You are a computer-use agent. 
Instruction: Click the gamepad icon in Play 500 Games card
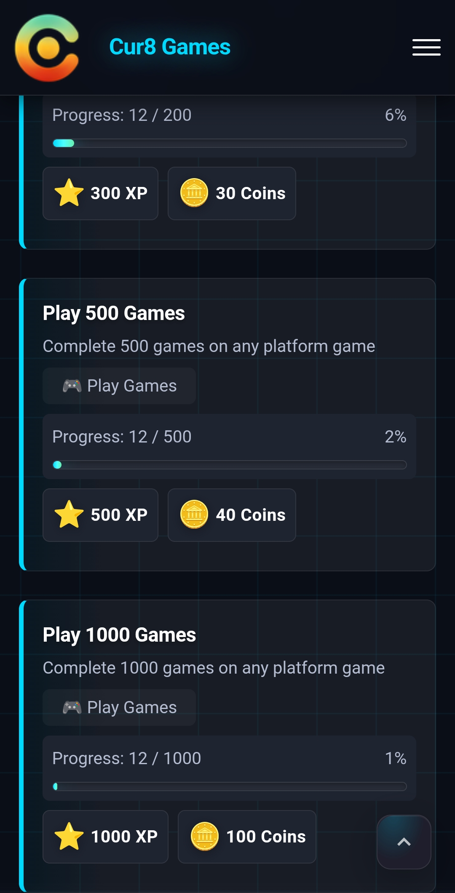click(x=72, y=386)
